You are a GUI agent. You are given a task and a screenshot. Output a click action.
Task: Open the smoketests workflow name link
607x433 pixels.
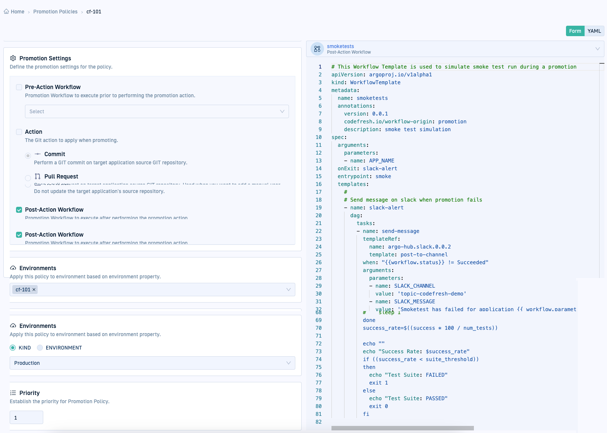tap(340, 46)
